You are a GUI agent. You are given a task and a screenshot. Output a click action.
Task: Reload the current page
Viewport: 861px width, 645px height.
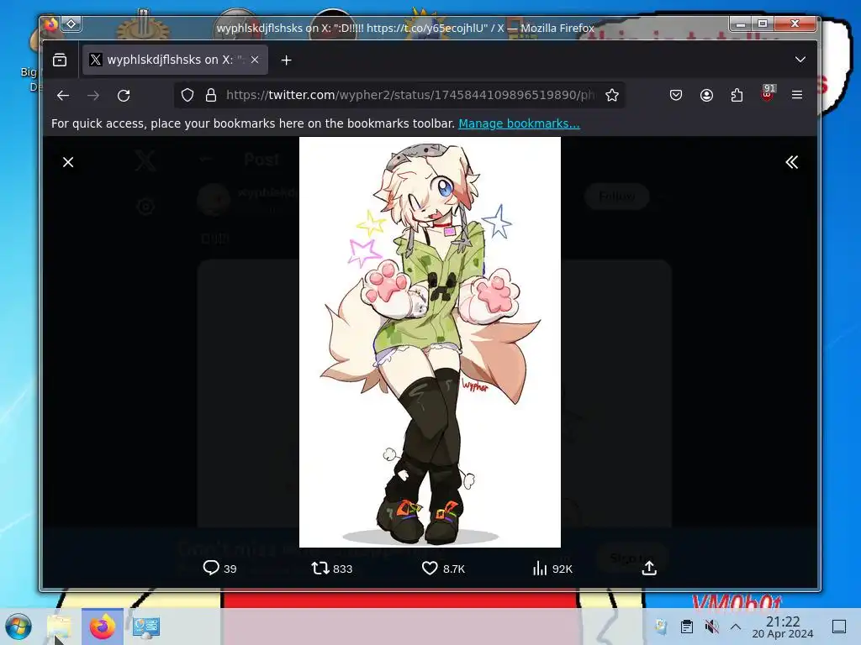pos(124,96)
